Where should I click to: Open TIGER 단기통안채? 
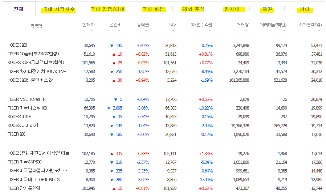click(24, 188)
